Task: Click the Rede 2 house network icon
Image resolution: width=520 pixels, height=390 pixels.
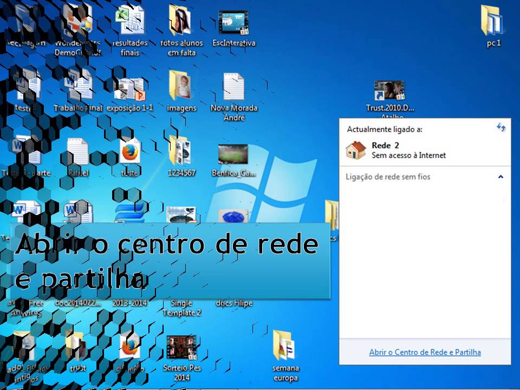Action: (356, 150)
